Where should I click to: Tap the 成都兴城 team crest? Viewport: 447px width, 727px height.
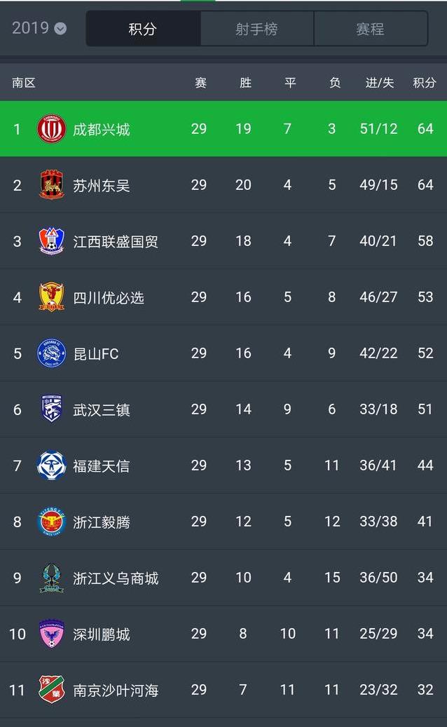pyautogui.click(x=51, y=128)
